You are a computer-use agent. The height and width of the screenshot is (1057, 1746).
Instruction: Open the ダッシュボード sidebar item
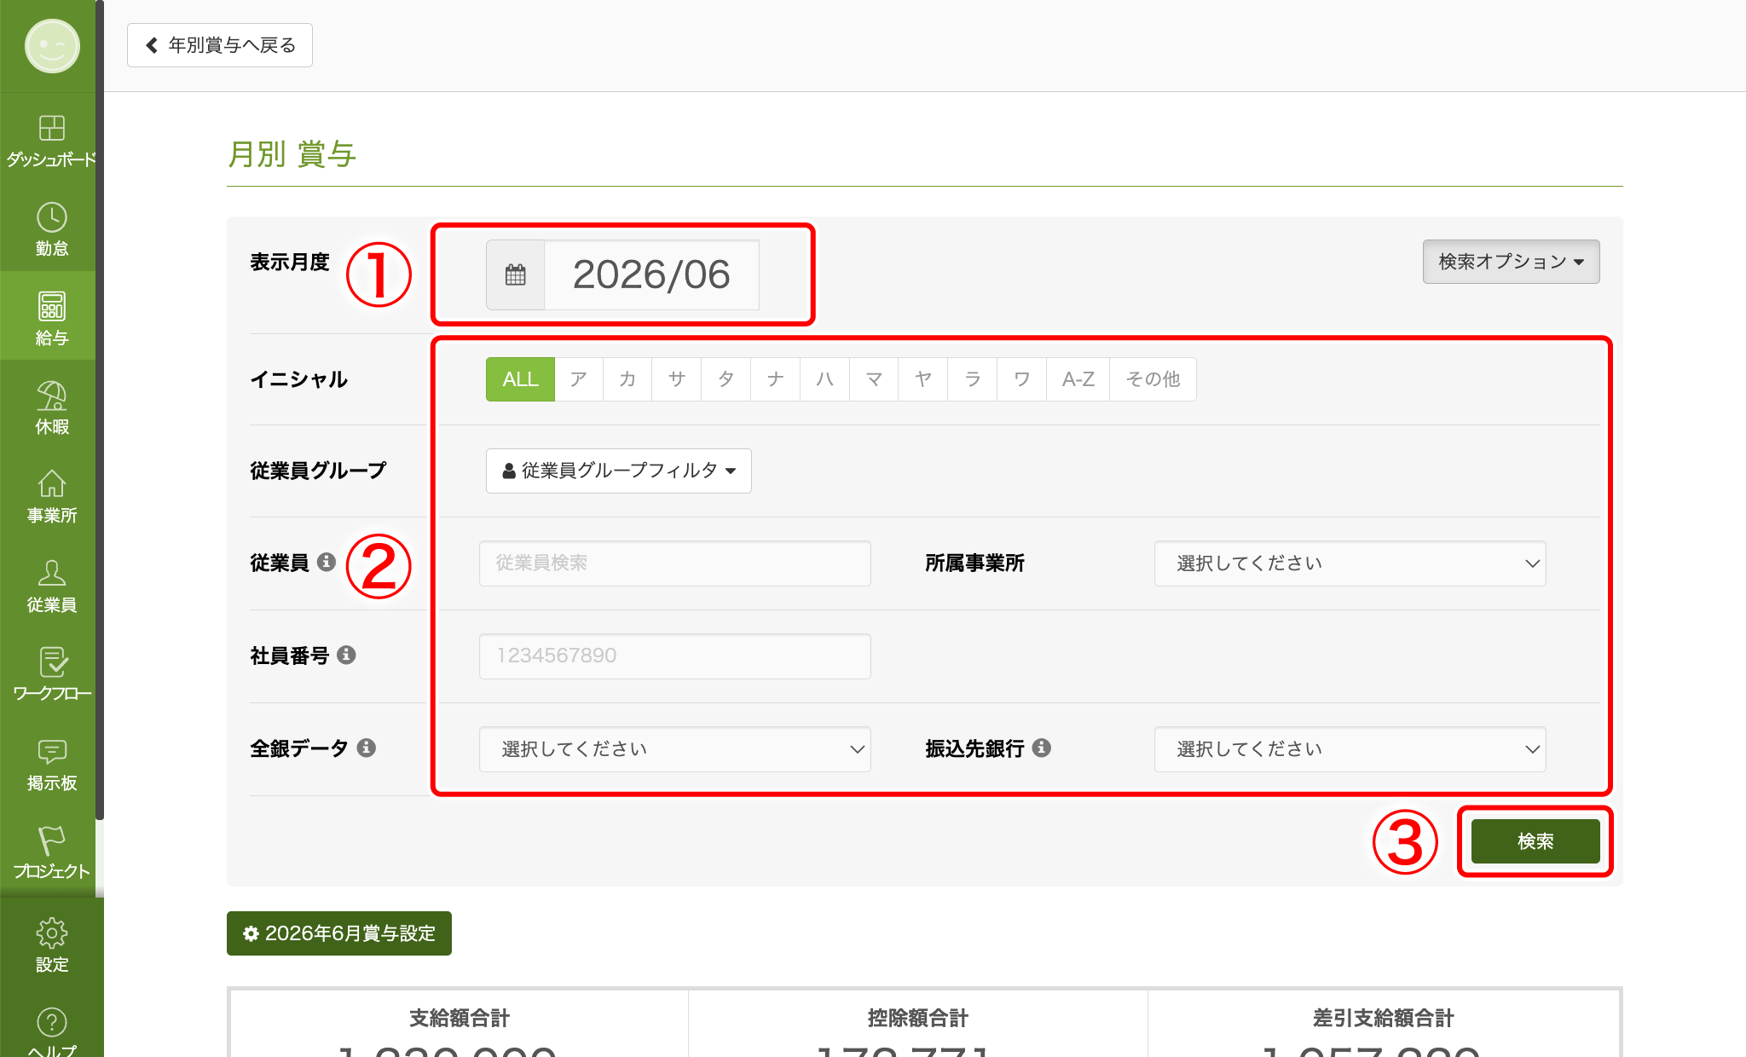click(x=51, y=141)
